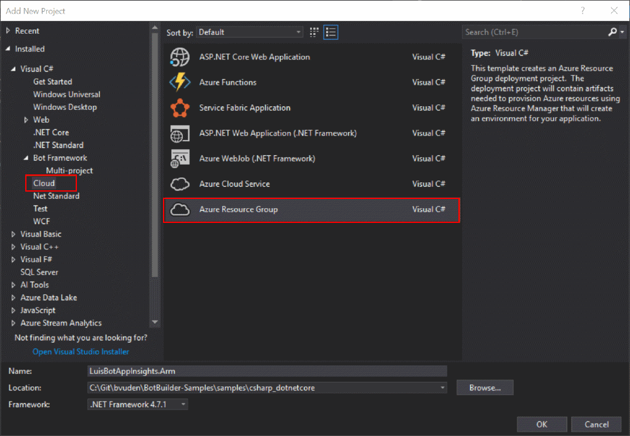Expand the Location path dropdown arrow
630x436 pixels.
(x=442, y=387)
